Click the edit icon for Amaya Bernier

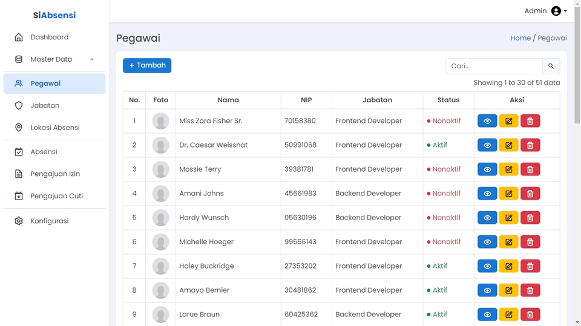(x=508, y=290)
